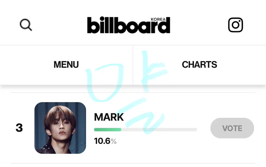Select the 10.6% vote percentage text
The height and width of the screenshot is (167, 266).
[105, 141]
